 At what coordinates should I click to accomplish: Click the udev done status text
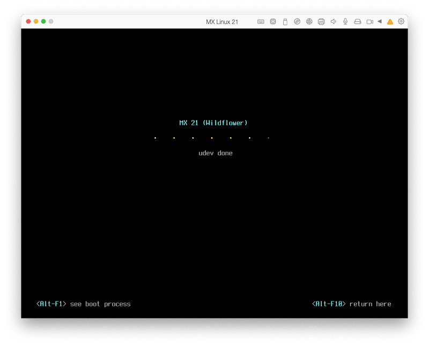click(x=216, y=153)
